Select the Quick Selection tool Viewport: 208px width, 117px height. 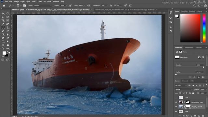8,17
